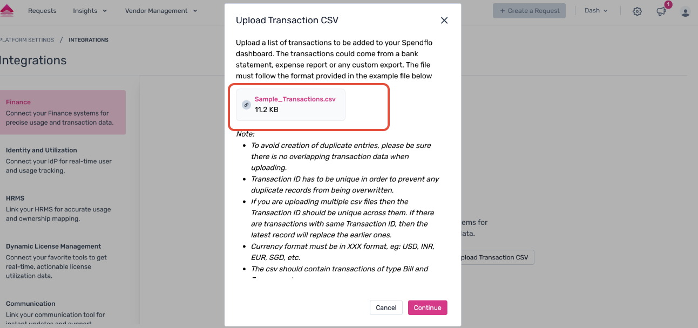
Task: Open the Dash workspace dropdown
Action: point(596,11)
